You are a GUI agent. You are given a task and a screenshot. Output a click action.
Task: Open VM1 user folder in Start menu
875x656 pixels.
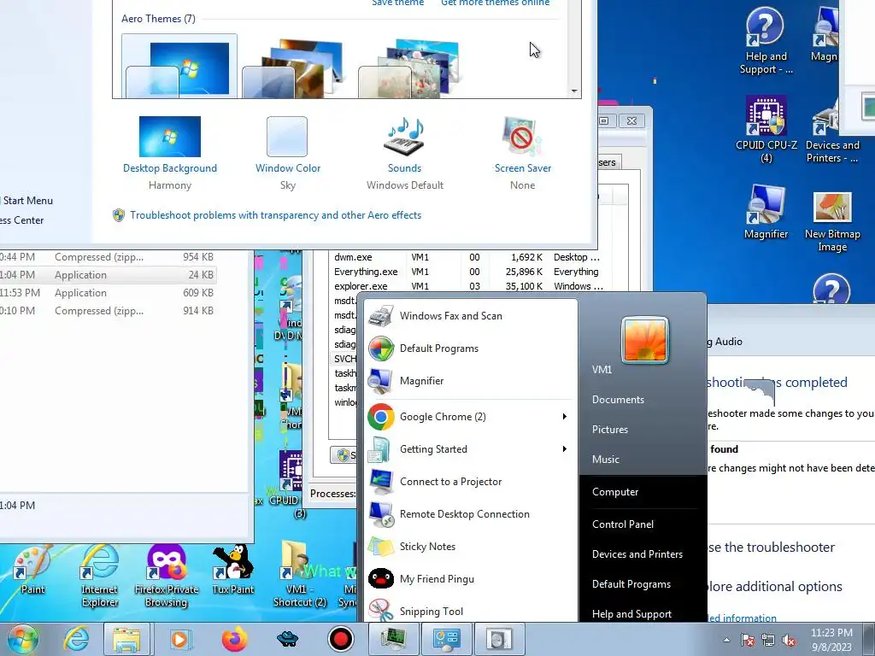point(602,369)
